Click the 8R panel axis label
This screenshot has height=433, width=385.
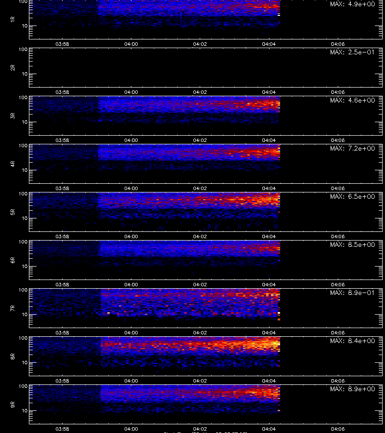coord(13,356)
